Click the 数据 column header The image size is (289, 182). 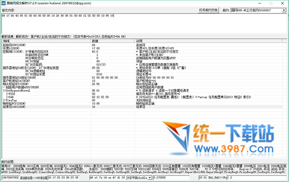[x=112, y=41]
